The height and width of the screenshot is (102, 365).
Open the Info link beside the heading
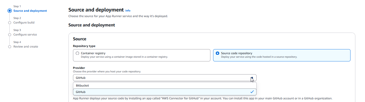coord(128,11)
